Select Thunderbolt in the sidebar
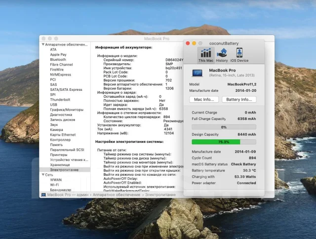The height and width of the screenshot is (239, 316). click(x=60, y=100)
